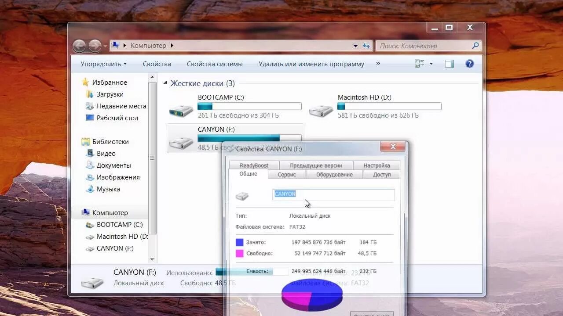This screenshot has width=563, height=316.
Task: Click the search field Поиск: Компьютер
Action: point(428,46)
